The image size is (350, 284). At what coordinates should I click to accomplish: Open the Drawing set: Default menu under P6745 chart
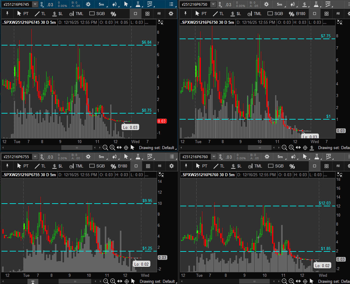[x=157, y=148]
